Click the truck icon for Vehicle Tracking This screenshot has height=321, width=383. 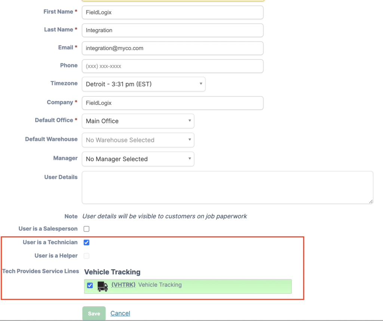102,286
